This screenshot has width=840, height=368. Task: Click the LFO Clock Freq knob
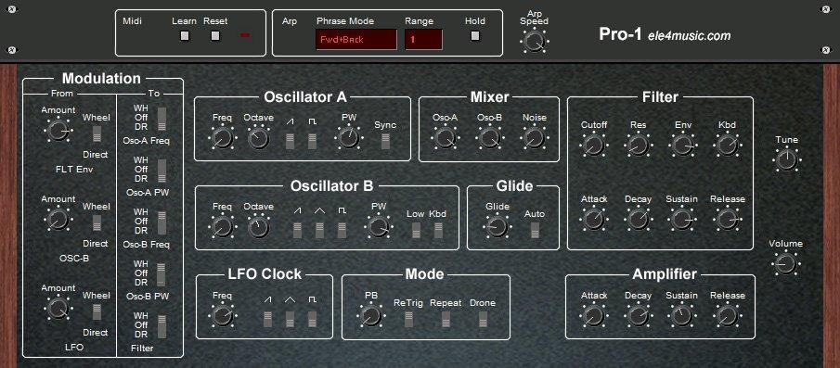coord(222,315)
